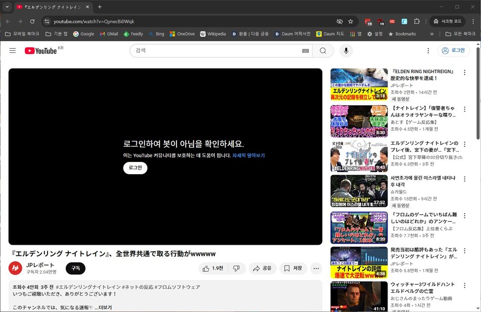Open the 모든 북마크 folder
Viewport: 481px width, 312px height.
461,34
